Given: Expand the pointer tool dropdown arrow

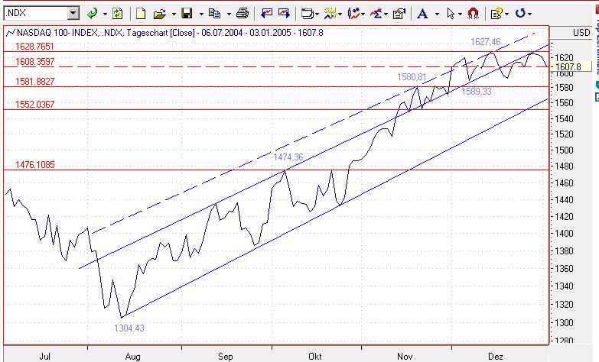Looking at the screenshot, I should [460, 15].
